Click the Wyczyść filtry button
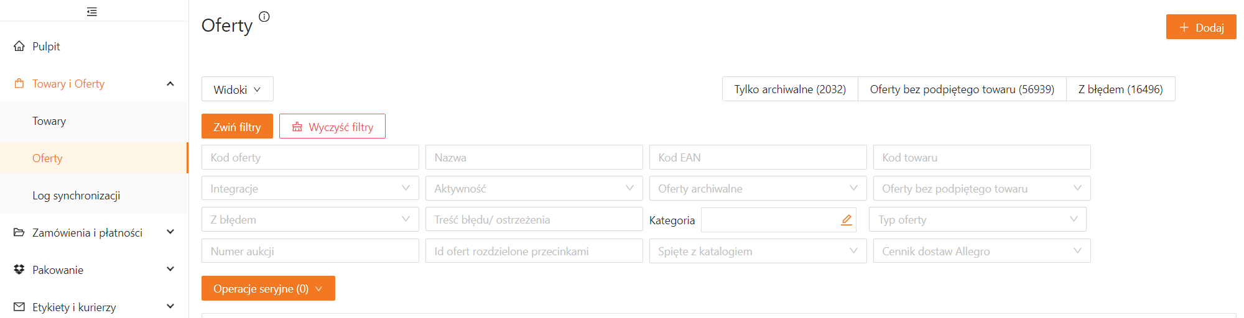Screen dimensions: 1244x318 coord(332,127)
